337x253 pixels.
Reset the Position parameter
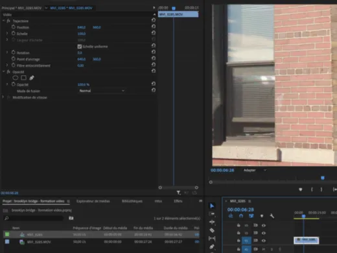(x=154, y=27)
